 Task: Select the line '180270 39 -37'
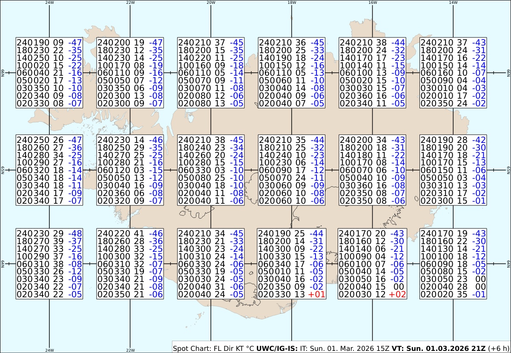[x=49, y=241]
